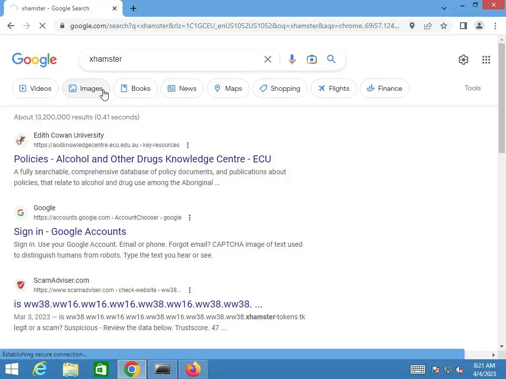Open more options for Google Accounts result
This screenshot has height=379, width=506.
pos(189,218)
